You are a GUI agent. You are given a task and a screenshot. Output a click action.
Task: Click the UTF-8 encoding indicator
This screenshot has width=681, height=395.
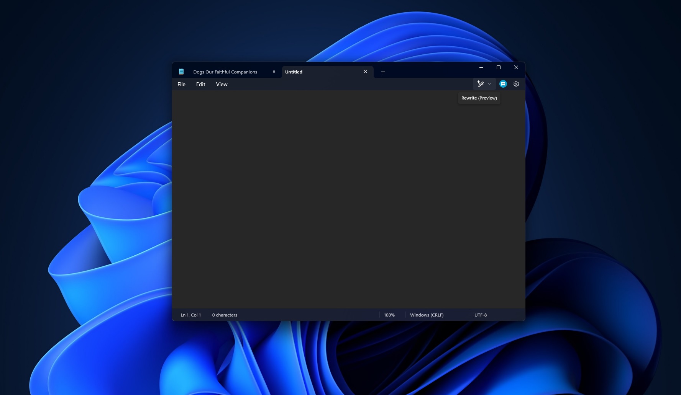tap(480, 315)
